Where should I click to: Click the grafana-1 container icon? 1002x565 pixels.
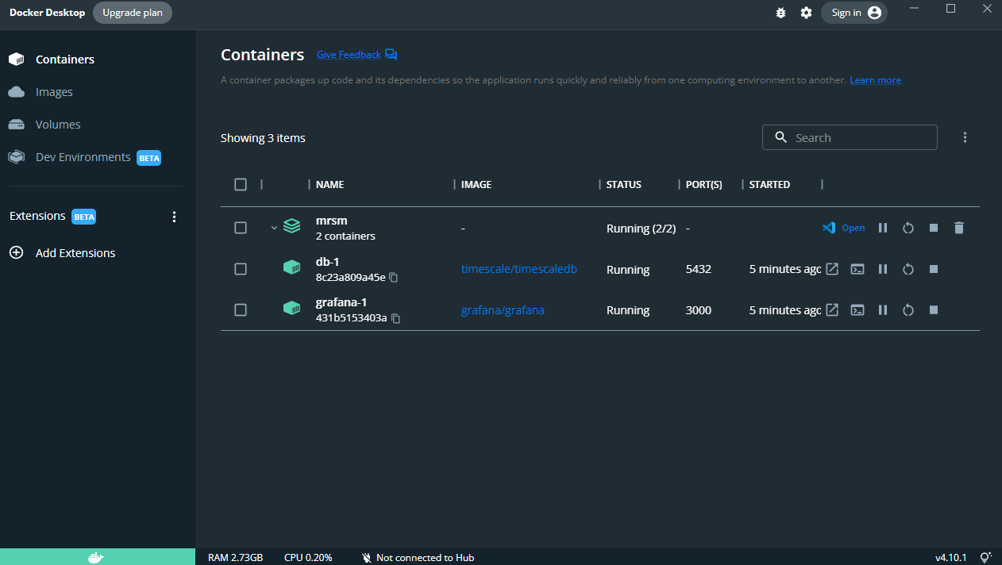pos(291,308)
